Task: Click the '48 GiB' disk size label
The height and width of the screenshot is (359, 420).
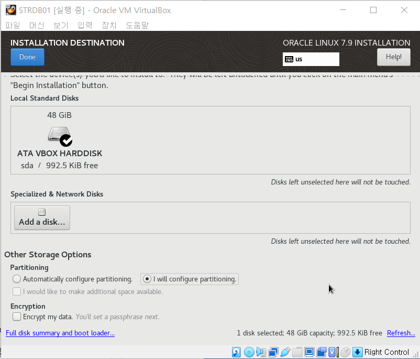Action: pos(60,115)
